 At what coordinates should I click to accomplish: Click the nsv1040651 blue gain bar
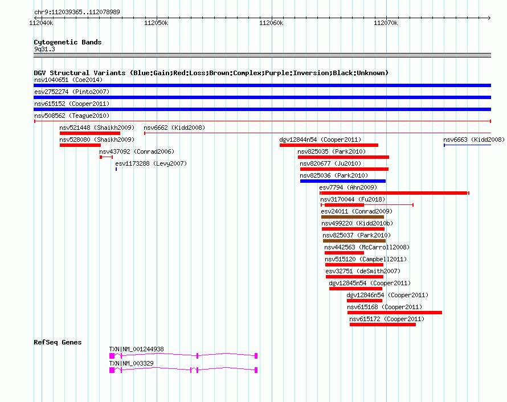click(262, 85)
